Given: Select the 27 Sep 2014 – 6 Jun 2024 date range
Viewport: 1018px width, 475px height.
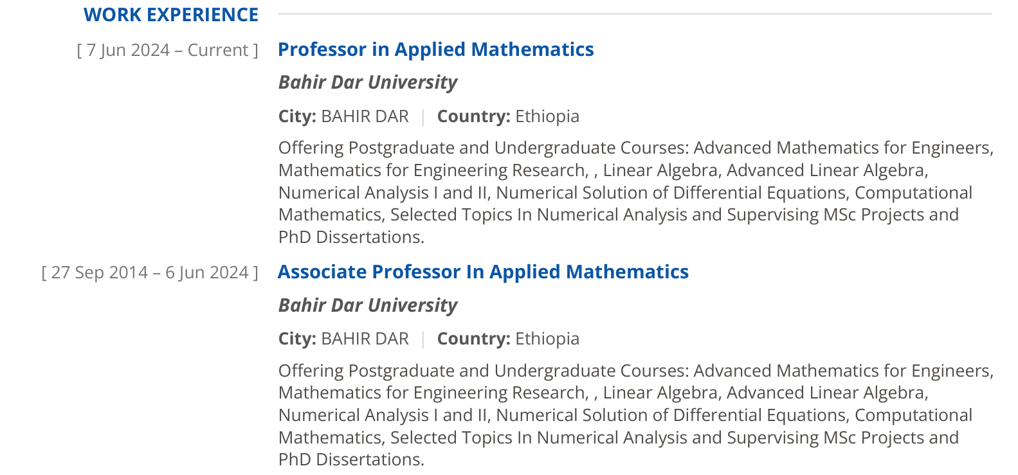Looking at the screenshot, I should pyautogui.click(x=150, y=273).
